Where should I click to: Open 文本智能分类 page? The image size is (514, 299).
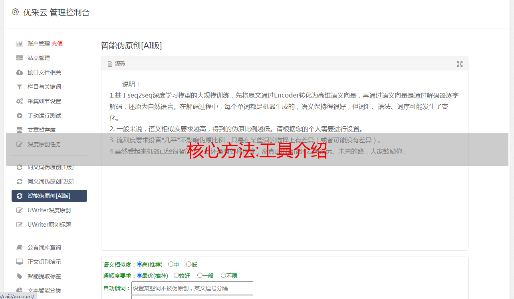click(44, 291)
